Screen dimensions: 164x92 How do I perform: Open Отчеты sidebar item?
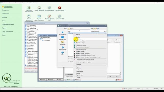pos(4,21)
